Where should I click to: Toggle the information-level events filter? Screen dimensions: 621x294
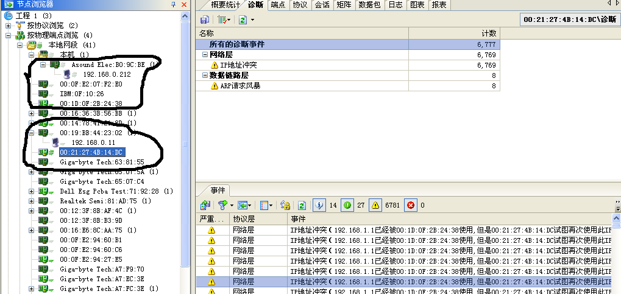(x=318, y=205)
